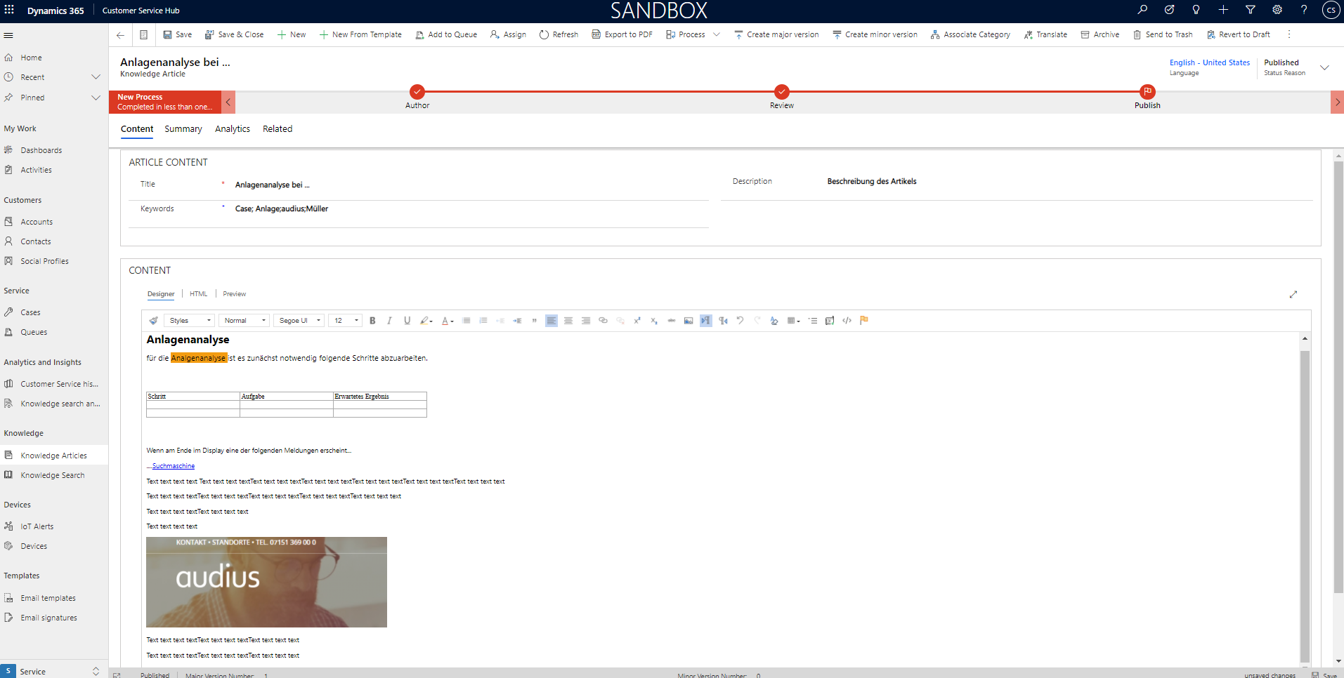Open the Styles dropdown
This screenshot has width=1344, height=678.
pyautogui.click(x=188, y=320)
